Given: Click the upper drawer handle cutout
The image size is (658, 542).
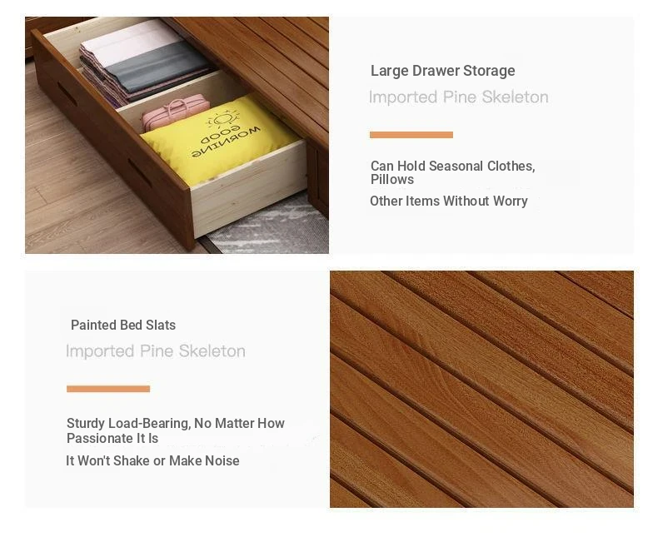Looking at the screenshot, I should click(x=67, y=94).
